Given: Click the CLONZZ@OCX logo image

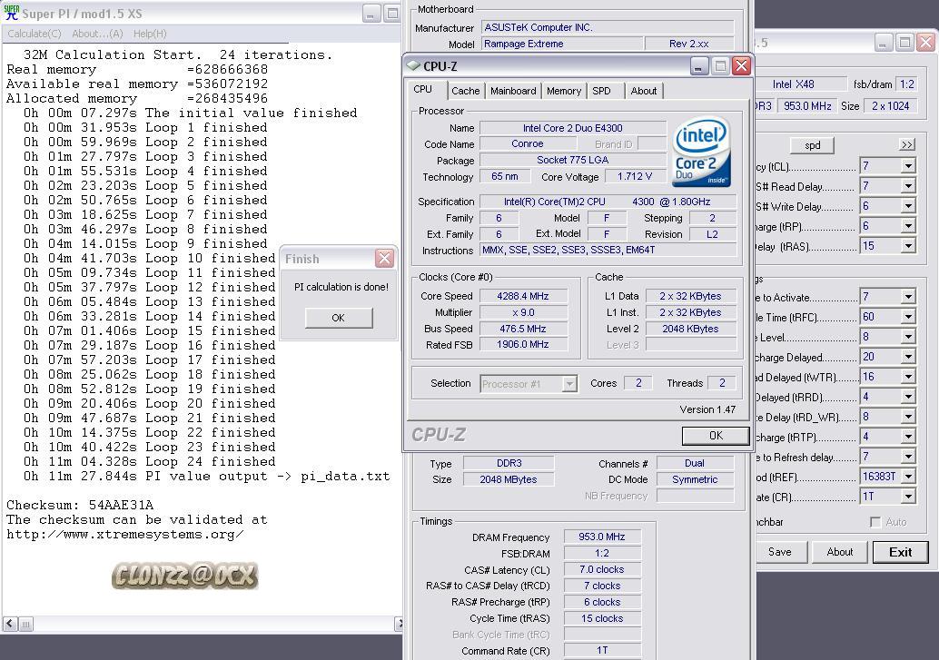Looking at the screenshot, I should coord(185,576).
